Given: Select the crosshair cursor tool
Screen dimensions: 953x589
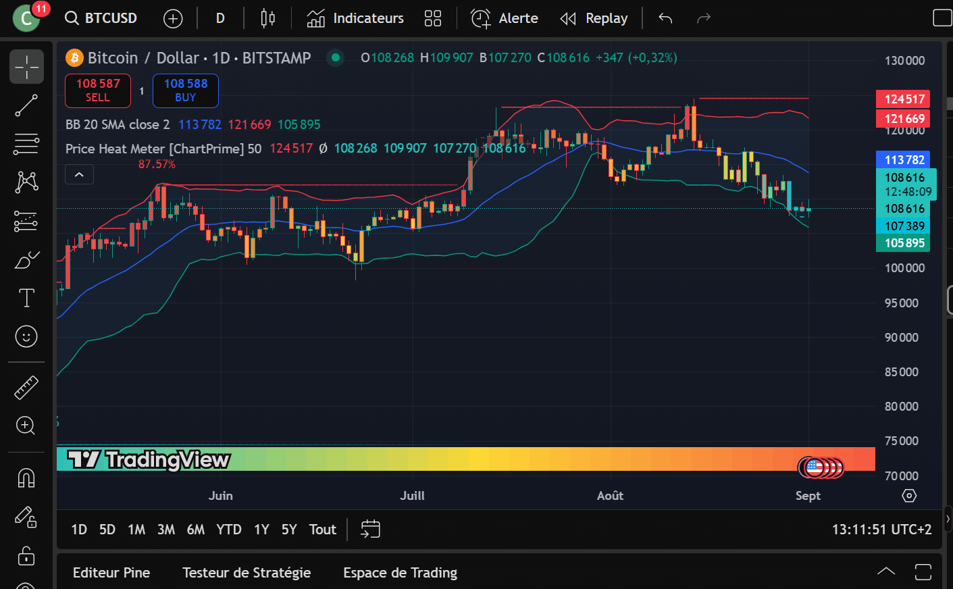Looking at the screenshot, I should [26, 67].
